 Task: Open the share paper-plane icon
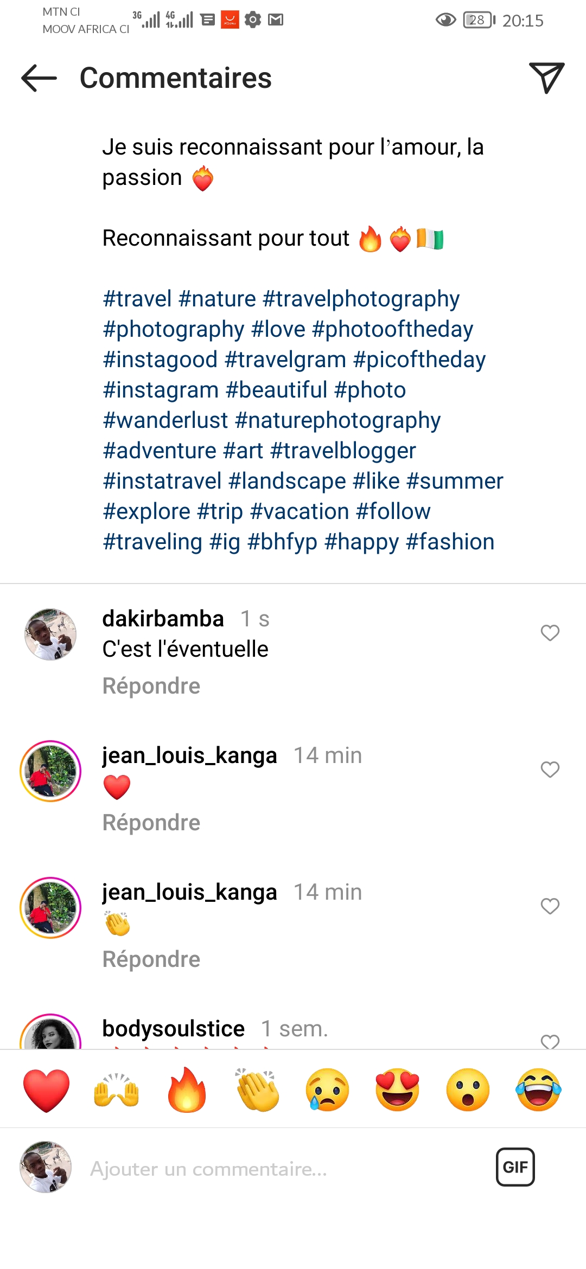pyautogui.click(x=546, y=78)
